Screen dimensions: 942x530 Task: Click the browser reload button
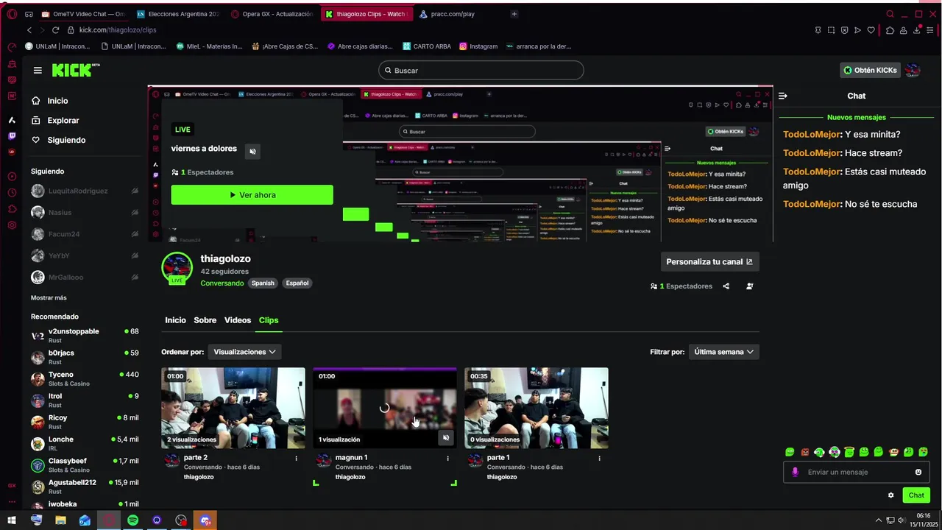click(55, 30)
